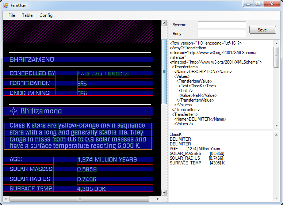Image resolution: width=283 pixels, height=205 pixels.
Task: Click the XML box scroll up arrow
Action: tap(276, 43)
